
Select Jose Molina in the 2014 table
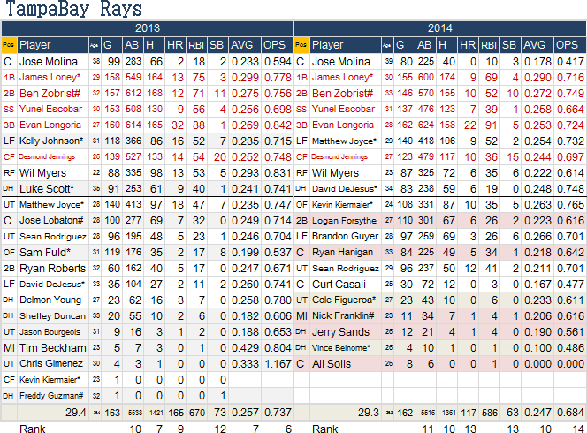click(341, 61)
